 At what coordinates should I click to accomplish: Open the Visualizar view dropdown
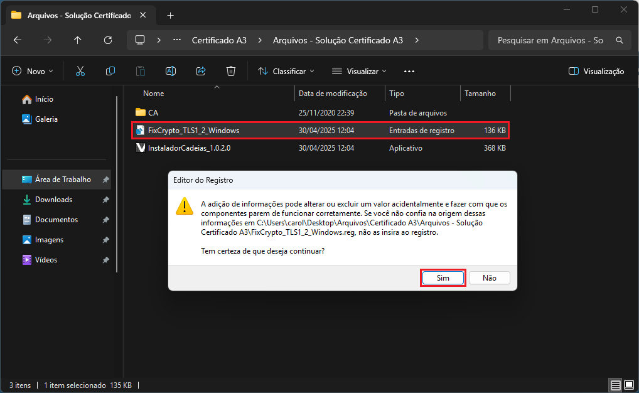tap(360, 72)
